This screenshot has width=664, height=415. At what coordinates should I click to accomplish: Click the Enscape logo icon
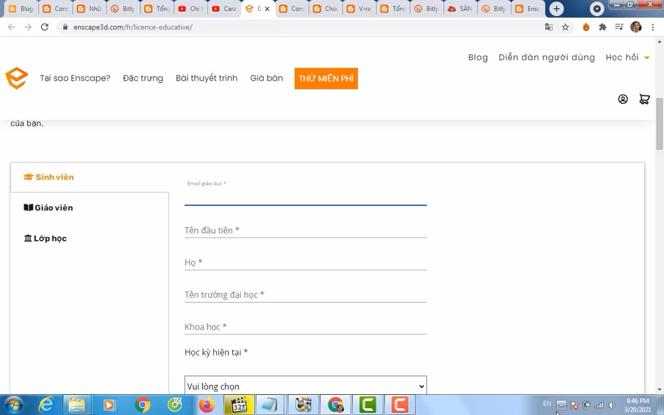(17, 78)
